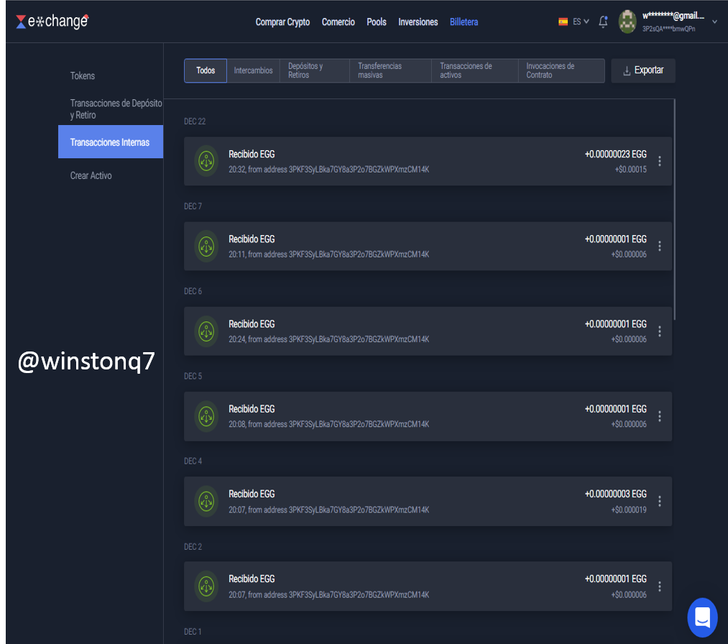The height and width of the screenshot is (644, 728).
Task: Open more options for Dec 7 transaction
Action: coord(659,246)
